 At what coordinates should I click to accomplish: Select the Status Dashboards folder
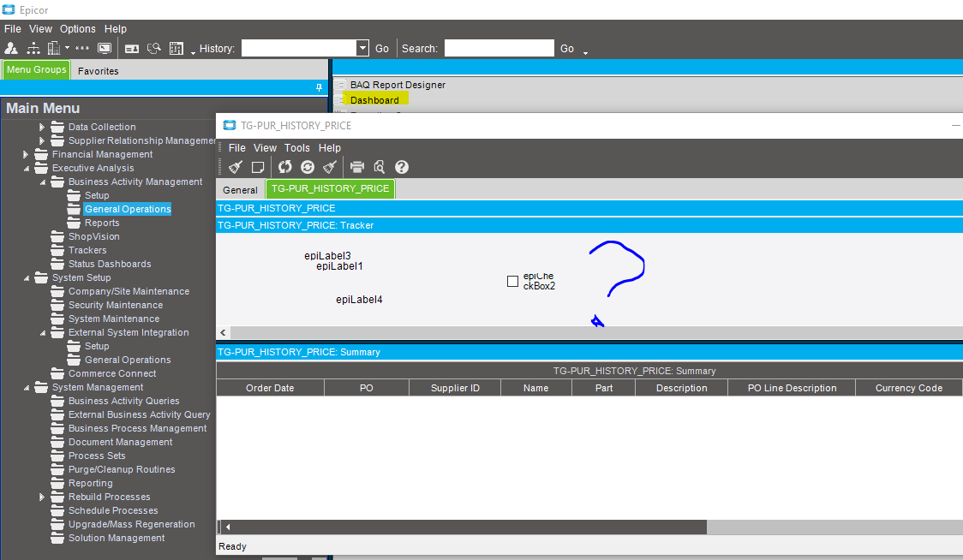(x=110, y=264)
